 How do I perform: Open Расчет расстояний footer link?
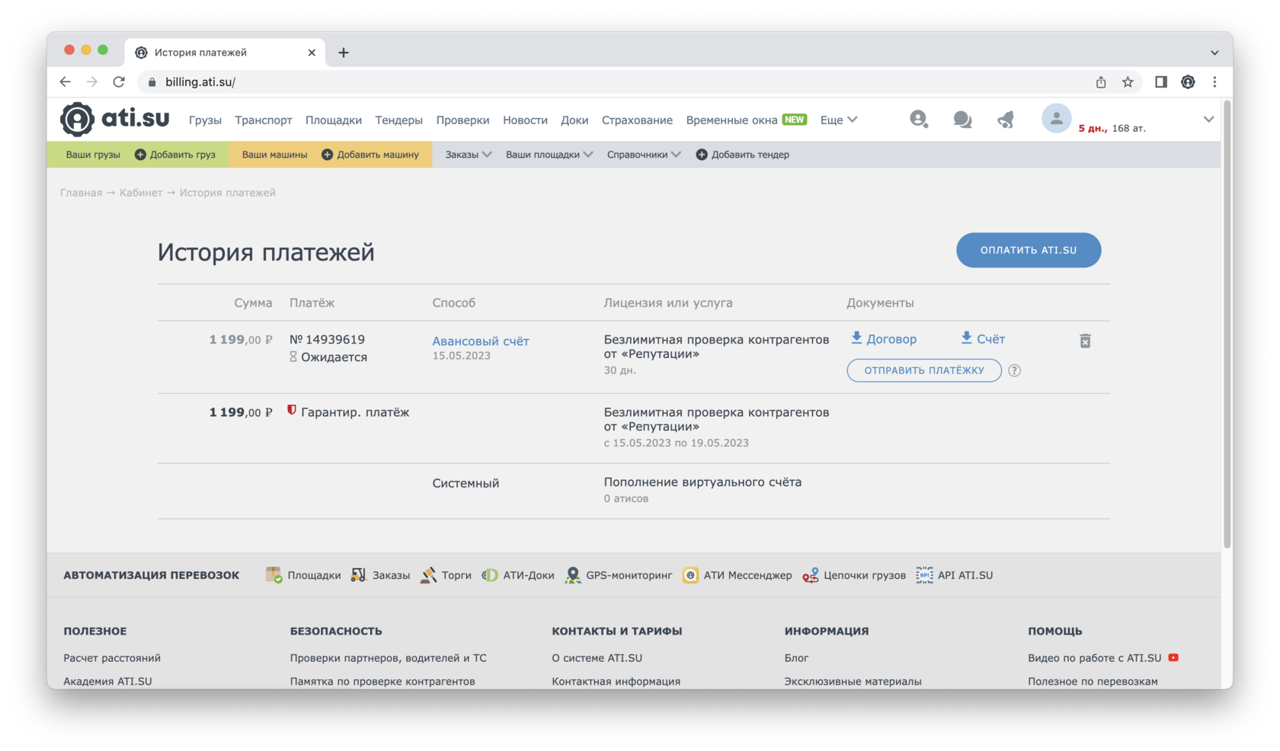pos(112,657)
